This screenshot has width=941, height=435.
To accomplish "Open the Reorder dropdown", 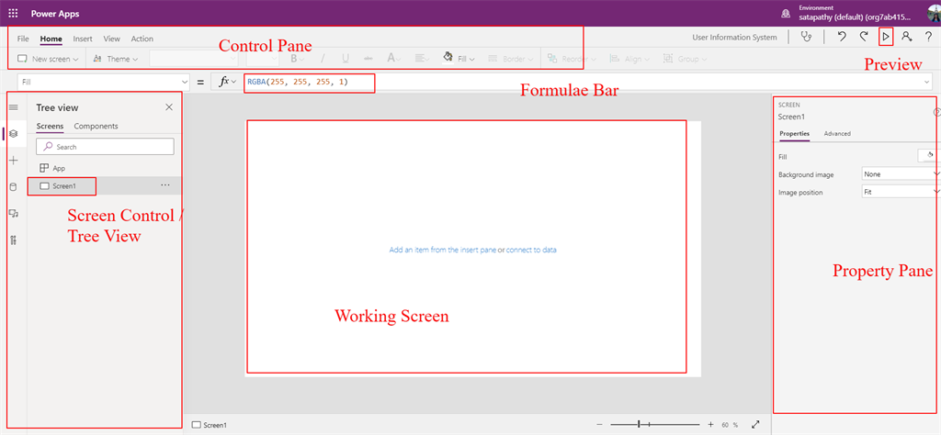I will 572,59.
